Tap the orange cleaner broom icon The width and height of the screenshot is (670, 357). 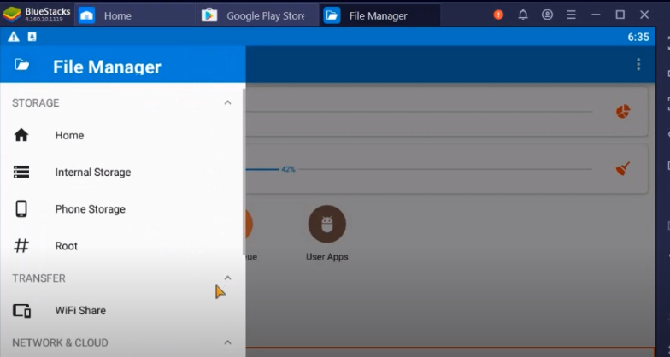click(623, 168)
